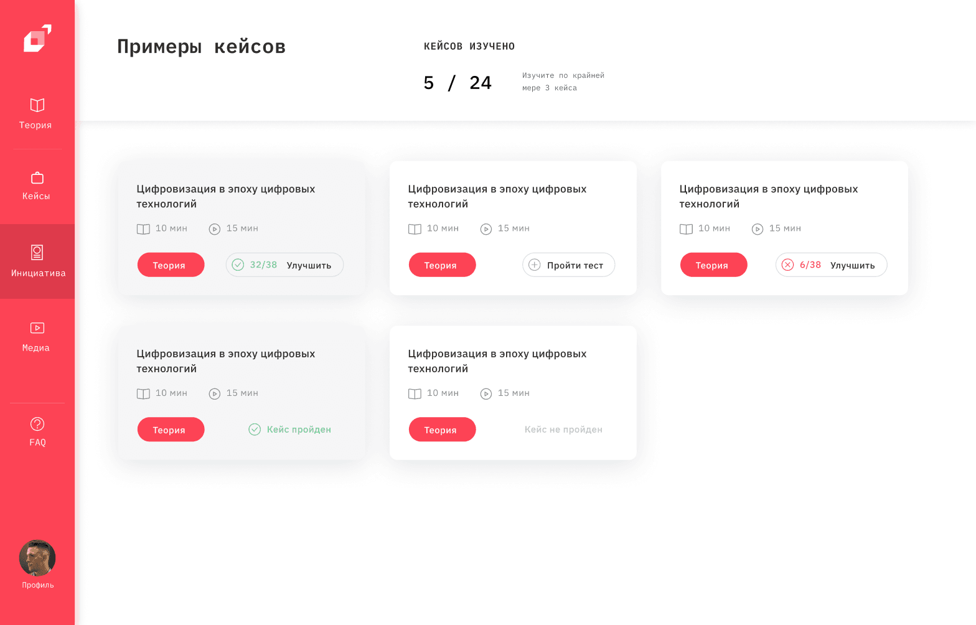Open the FAQ question mark icon
The image size is (976, 625).
tap(37, 424)
